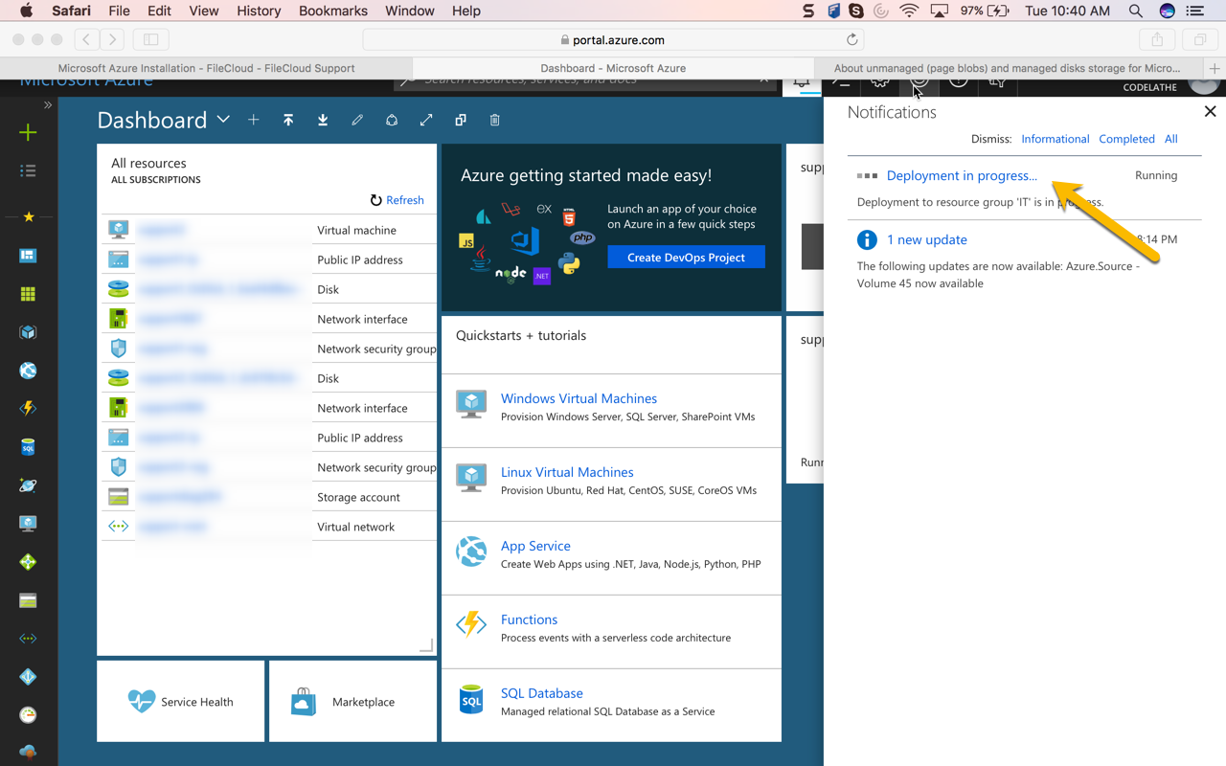The width and height of the screenshot is (1226, 766).
Task: Expand the left sidebar with double chevron
Action: (x=47, y=104)
